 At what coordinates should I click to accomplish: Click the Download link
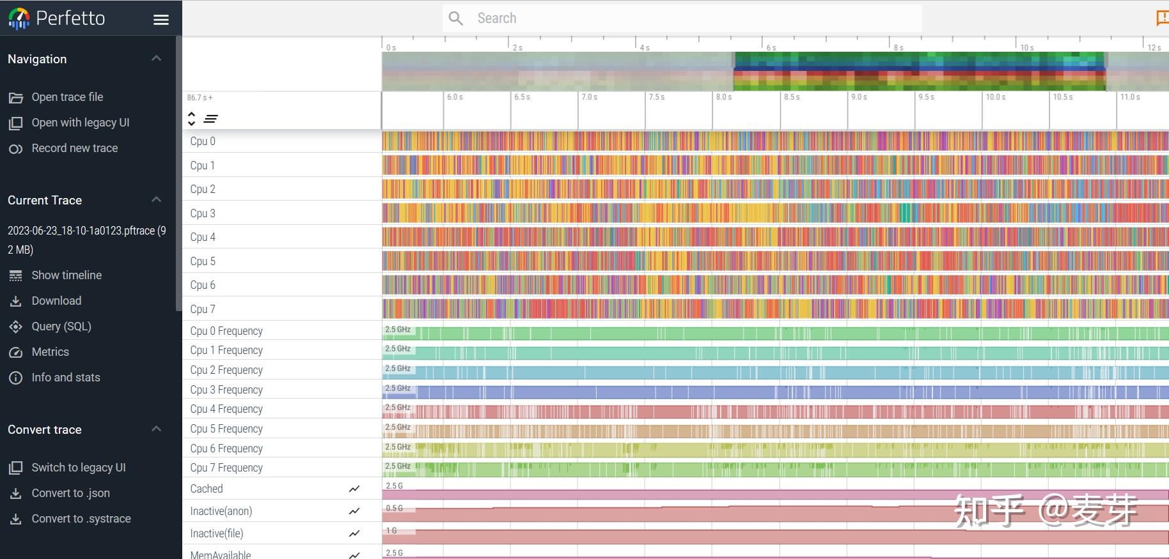(x=56, y=301)
